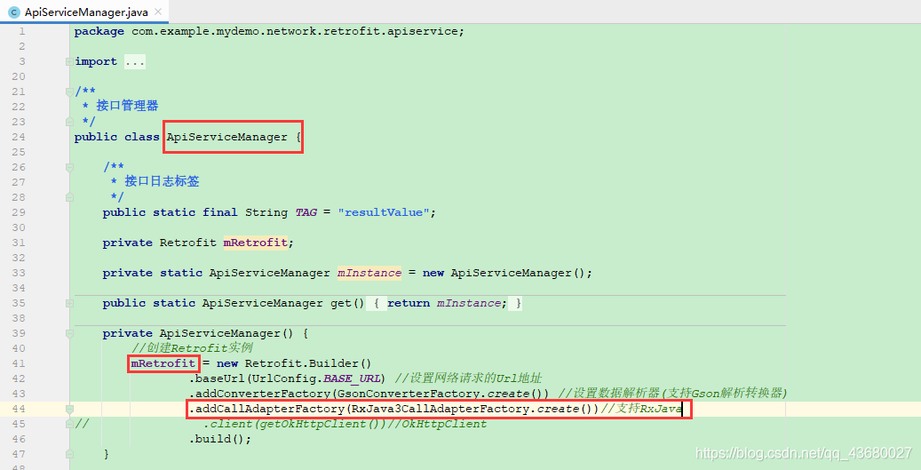This screenshot has height=470, width=921.
Task: Click commented-out .client(getOkHttpClient()) code
Action: click(295, 424)
